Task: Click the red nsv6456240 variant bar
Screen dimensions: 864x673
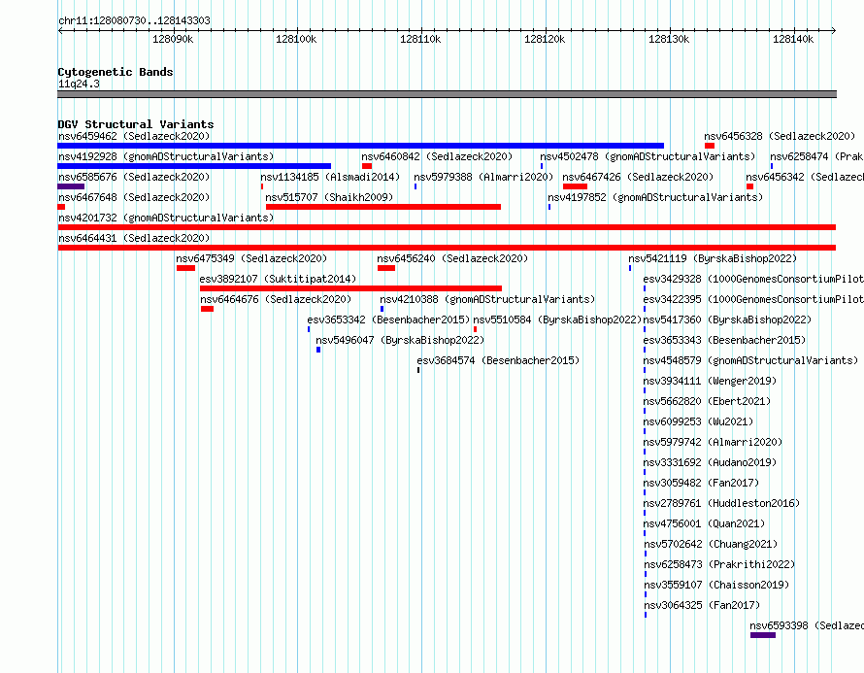Action: click(386, 268)
